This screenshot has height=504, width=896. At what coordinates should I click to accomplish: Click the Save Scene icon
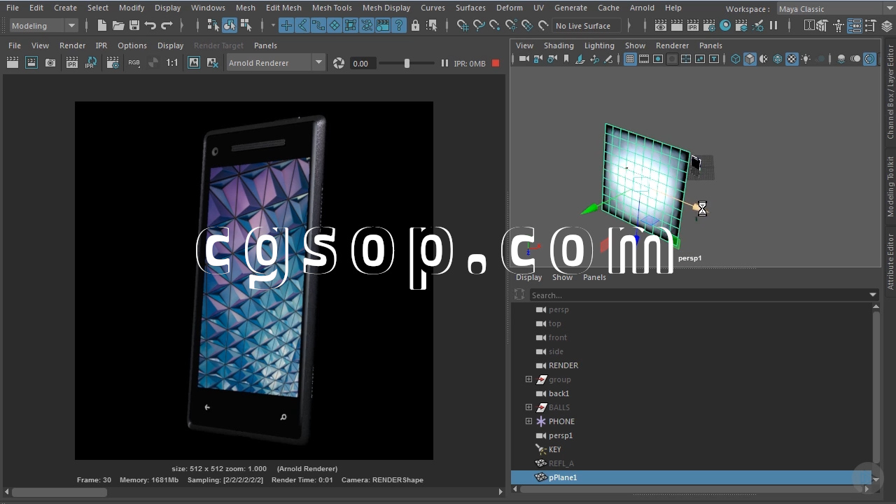pos(134,26)
